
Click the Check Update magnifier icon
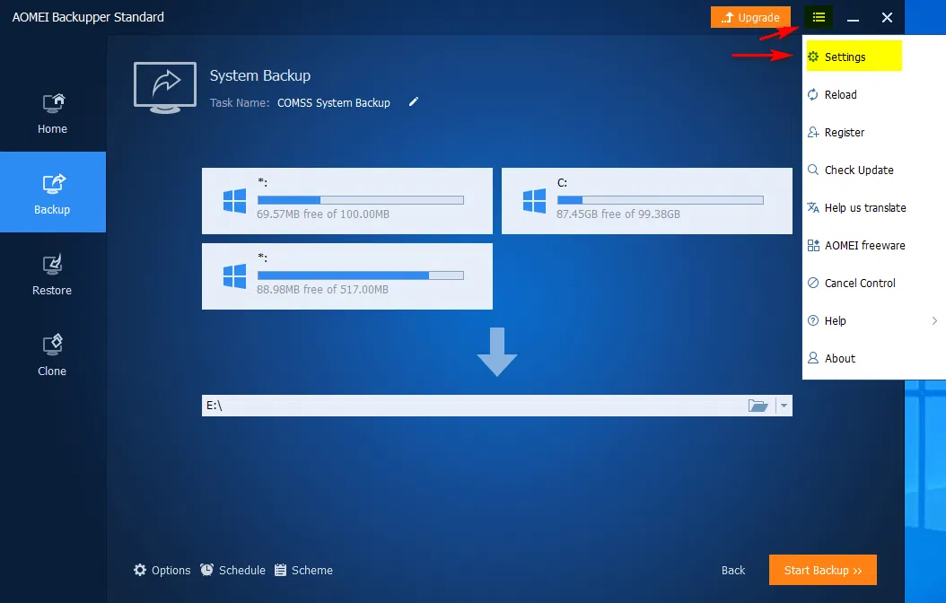click(x=813, y=170)
